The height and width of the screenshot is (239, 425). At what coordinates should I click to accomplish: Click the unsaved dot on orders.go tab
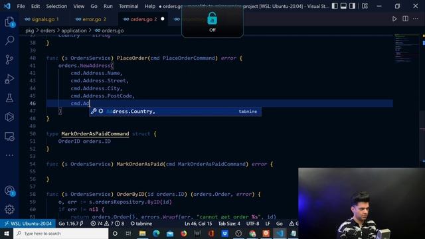coord(163,19)
